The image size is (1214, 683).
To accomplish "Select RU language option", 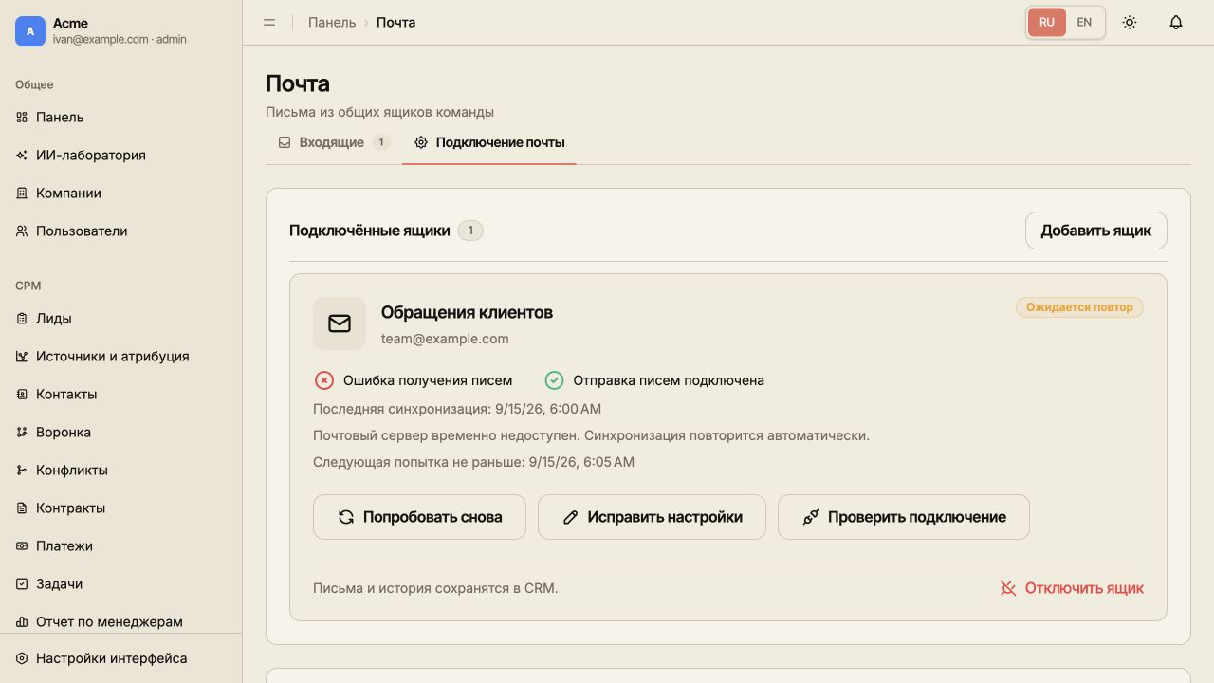I will click(1047, 22).
